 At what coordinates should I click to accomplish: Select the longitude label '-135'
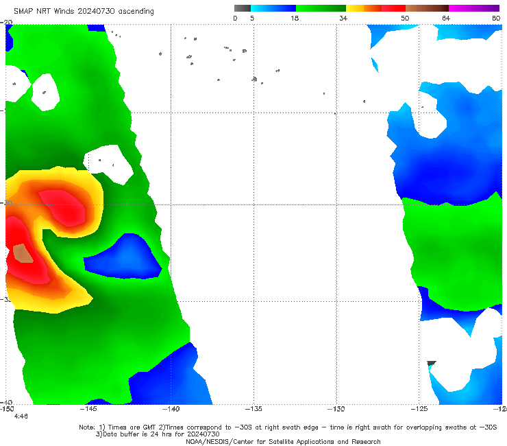253,409
